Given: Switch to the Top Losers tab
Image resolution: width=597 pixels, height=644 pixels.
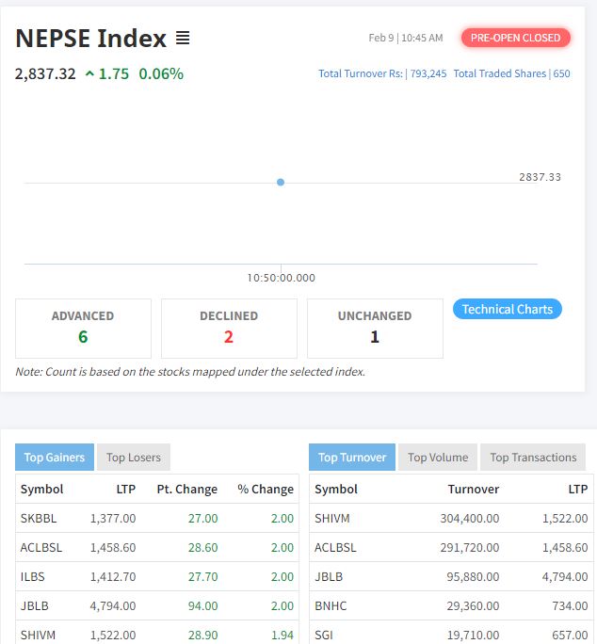Looking at the screenshot, I should pyautogui.click(x=133, y=458).
